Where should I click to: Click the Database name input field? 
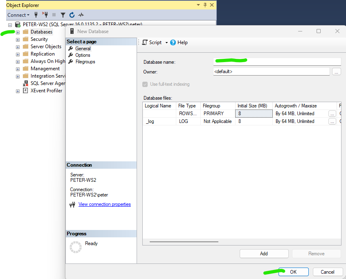pyautogui.click(x=277, y=62)
